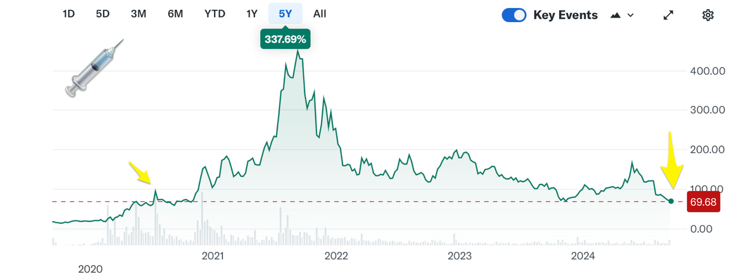Click the mountain chart type icon
This screenshot has height=278, width=739.
616,15
